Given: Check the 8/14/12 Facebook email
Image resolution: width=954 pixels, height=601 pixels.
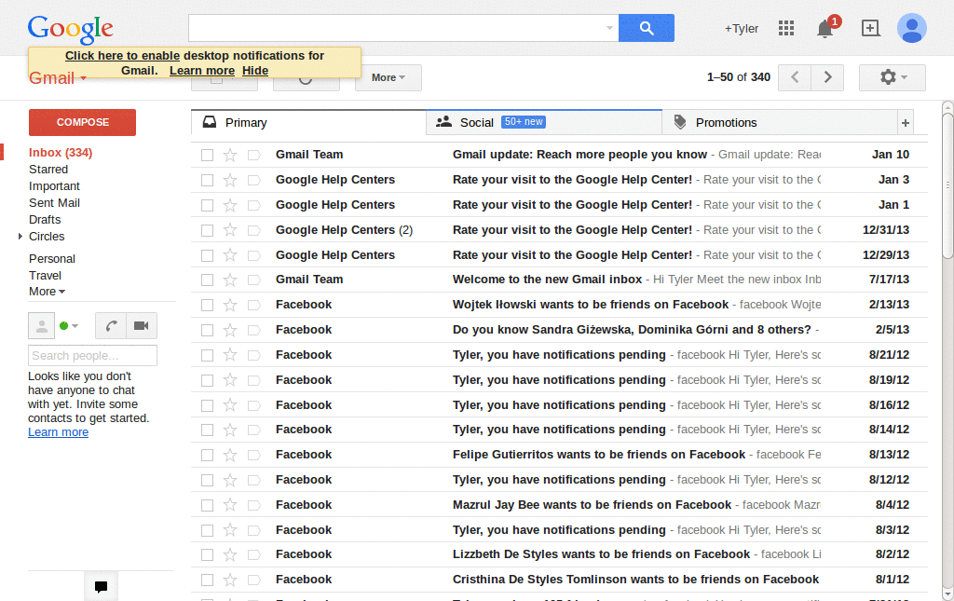Looking at the screenshot, I should (208, 430).
